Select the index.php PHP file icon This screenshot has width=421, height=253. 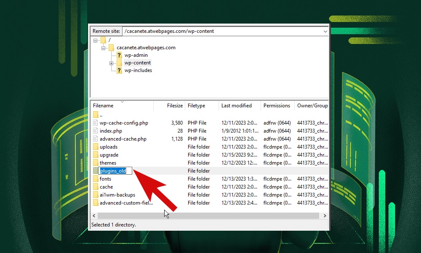click(x=96, y=130)
